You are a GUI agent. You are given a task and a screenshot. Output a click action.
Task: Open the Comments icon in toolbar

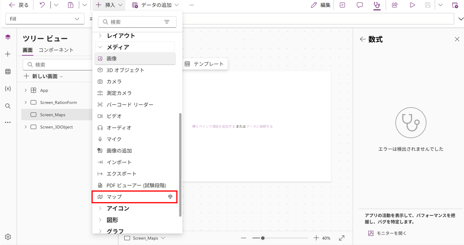coord(359,5)
